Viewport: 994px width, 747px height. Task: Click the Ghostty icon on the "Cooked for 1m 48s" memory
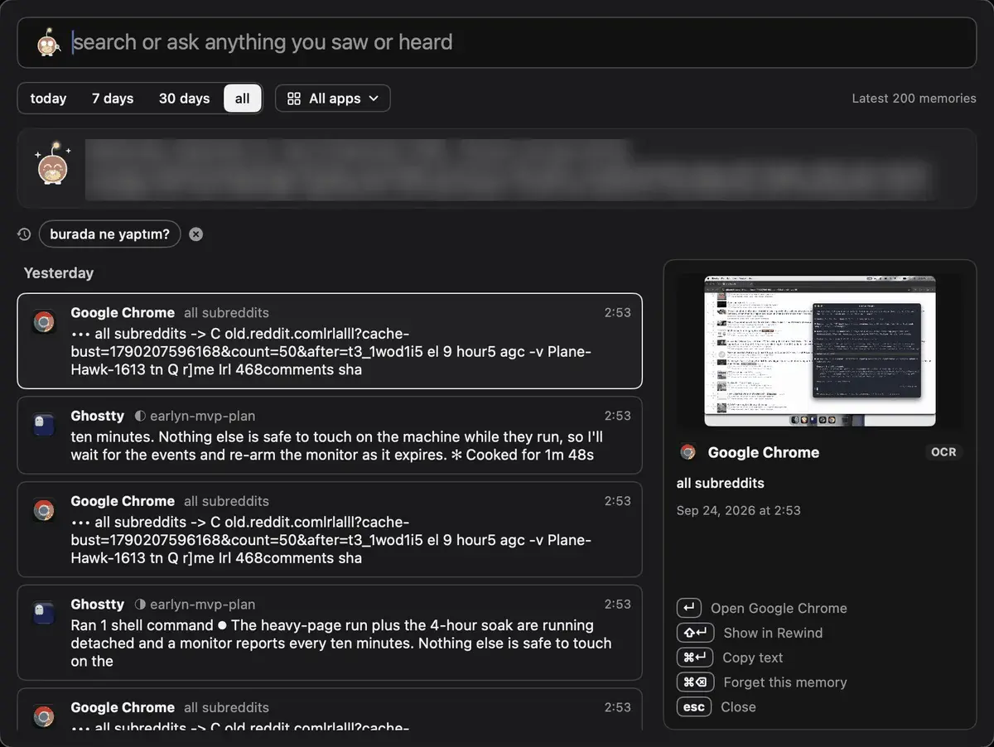coord(44,426)
